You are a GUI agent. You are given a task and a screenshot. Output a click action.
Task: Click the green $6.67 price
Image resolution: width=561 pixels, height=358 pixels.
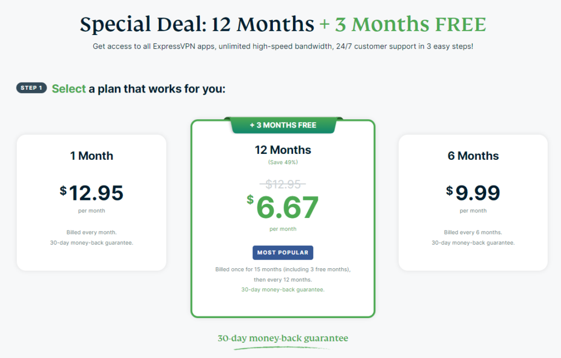tap(283, 207)
